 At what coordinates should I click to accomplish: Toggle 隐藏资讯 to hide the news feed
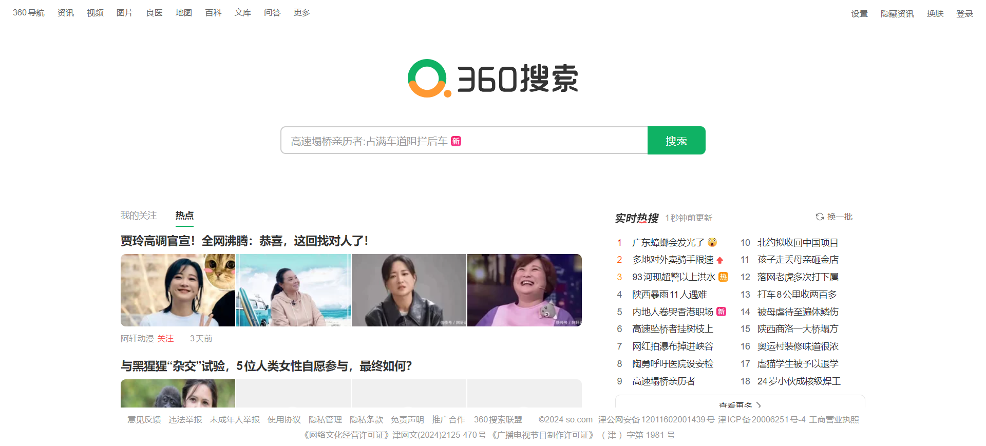pyautogui.click(x=897, y=14)
